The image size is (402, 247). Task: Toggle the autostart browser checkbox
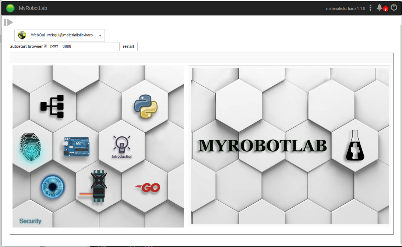pyautogui.click(x=45, y=46)
